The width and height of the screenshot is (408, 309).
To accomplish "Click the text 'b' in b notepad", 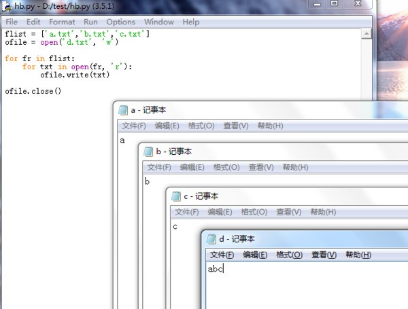I will pos(148,181).
